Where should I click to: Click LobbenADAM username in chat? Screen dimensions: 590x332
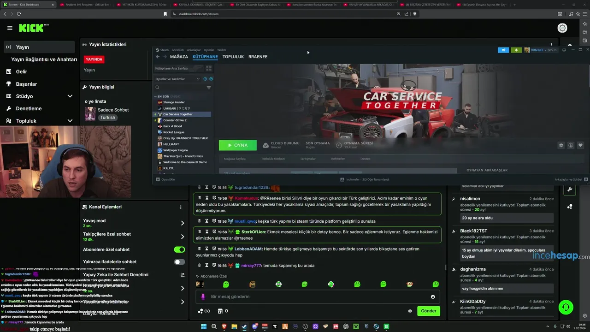tap(248, 249)
